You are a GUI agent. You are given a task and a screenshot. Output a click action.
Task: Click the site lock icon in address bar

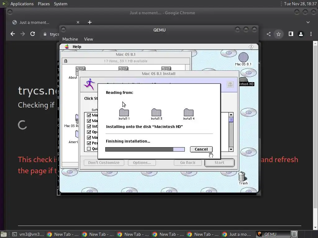[x=45, y=34]
